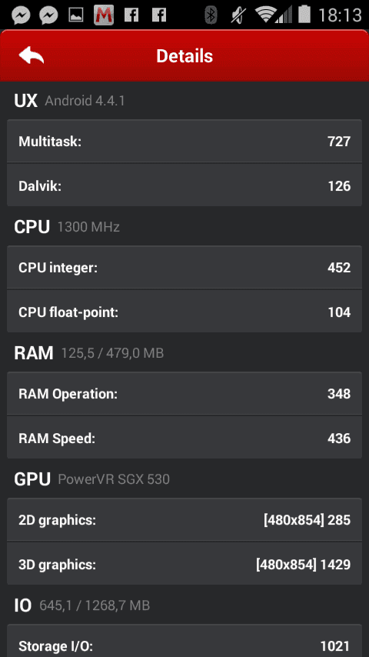Image resolution: width=369 pixels, height=657 pixels.
Task: Tap the first Facebook notification icon
Action: point(131,15)
